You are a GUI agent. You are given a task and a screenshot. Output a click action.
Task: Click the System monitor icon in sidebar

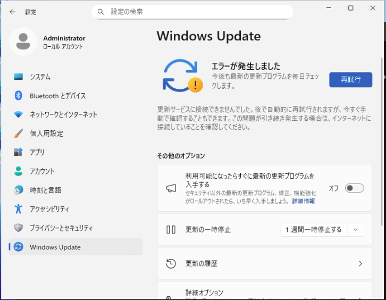tap(19, 77)
